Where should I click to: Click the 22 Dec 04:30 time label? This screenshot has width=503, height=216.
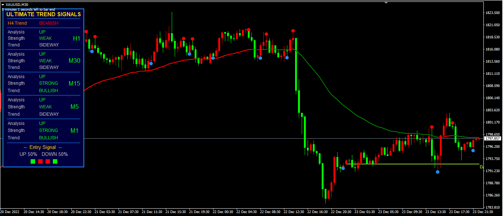pos(247,212)
